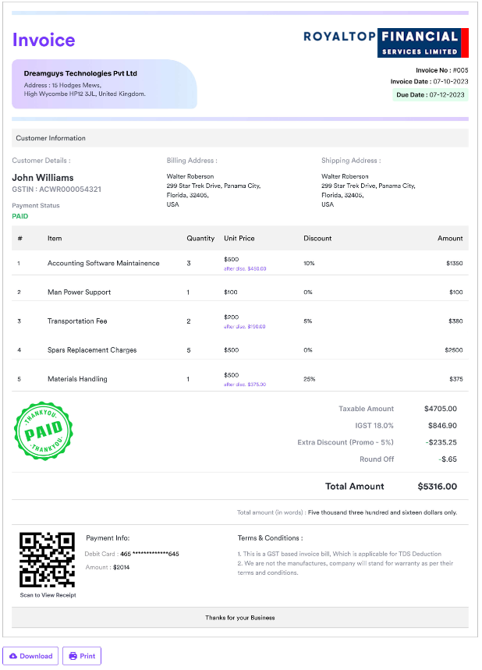Click the Round Off label
Viewport: 482px width, 670px height.
coord(377,459)
